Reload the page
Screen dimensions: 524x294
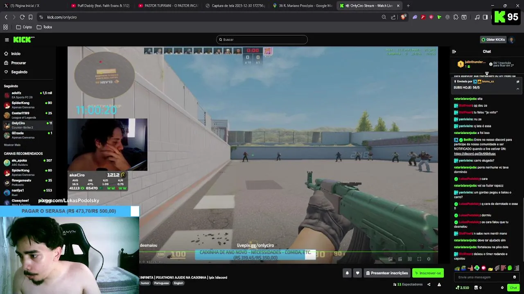click(22, 17)
